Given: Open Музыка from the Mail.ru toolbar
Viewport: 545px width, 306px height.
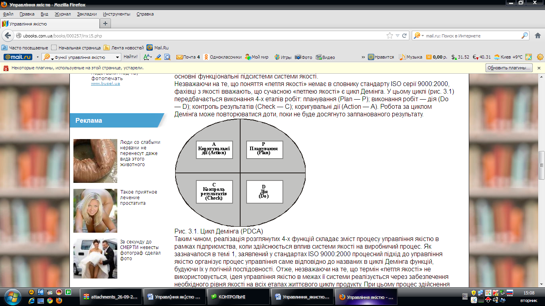Looking at the screenshot, I should pos(411,57).
